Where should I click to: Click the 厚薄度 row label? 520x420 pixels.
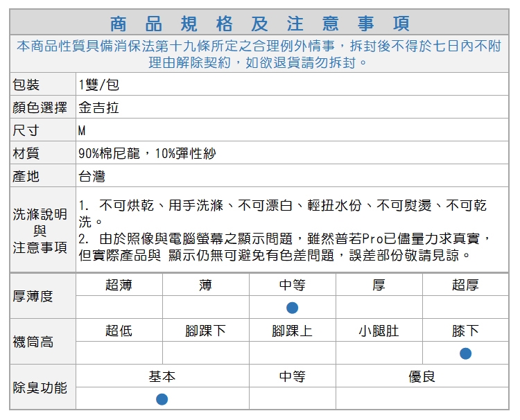[33, 296]
